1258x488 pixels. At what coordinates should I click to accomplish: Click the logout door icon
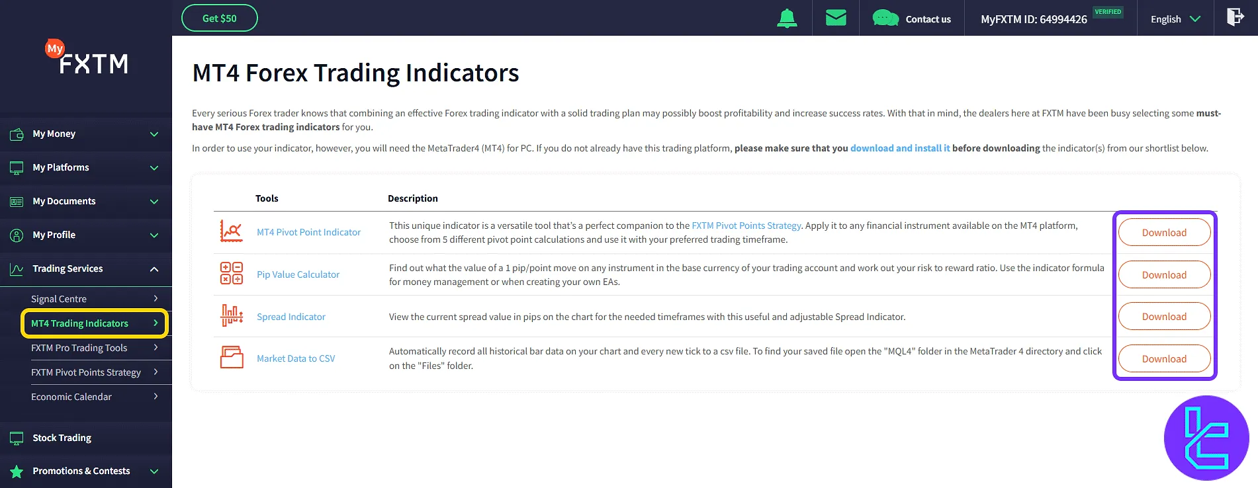tap(1235, 17)
